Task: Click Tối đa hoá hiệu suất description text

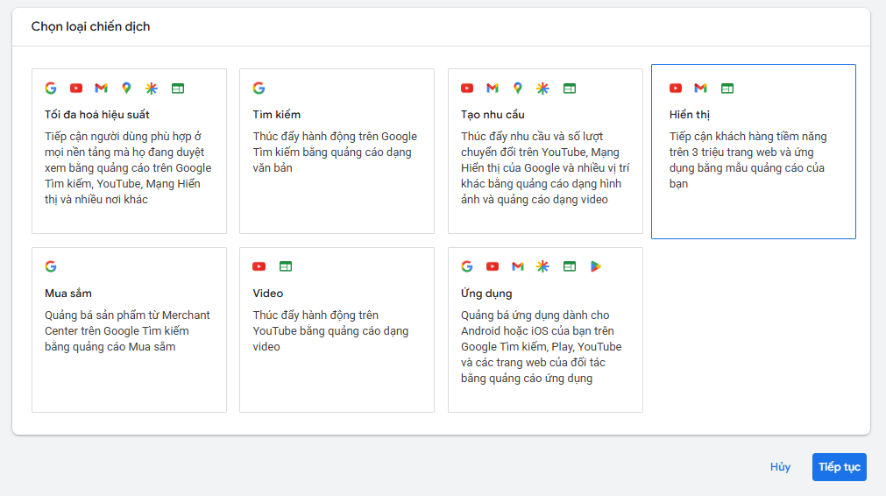Action: tap(128, 167)
